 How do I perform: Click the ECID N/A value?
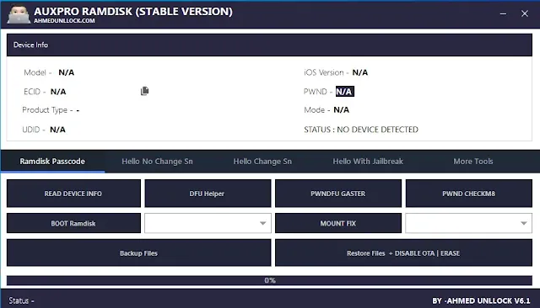58,92
